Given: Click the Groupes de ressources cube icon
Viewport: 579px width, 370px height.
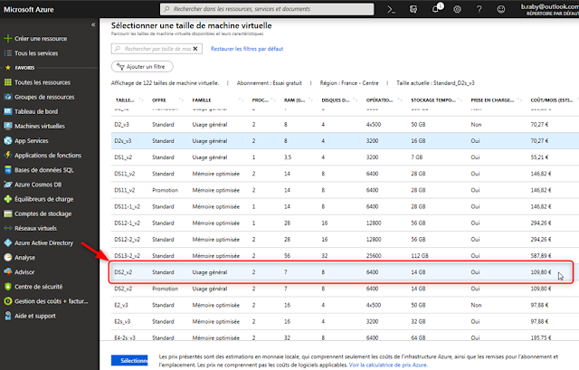Looking at the screenshot, I should point(8,97).
